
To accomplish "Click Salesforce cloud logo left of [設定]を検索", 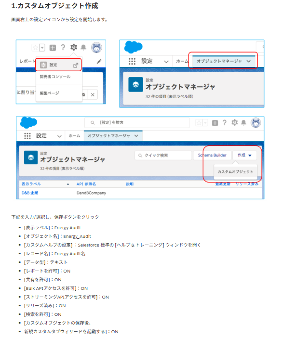I will point(28,123).
